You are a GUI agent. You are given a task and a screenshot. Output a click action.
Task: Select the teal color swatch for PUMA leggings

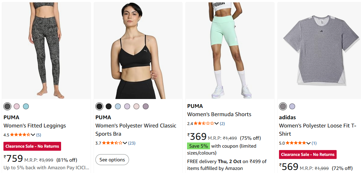(x=26, y=106)
